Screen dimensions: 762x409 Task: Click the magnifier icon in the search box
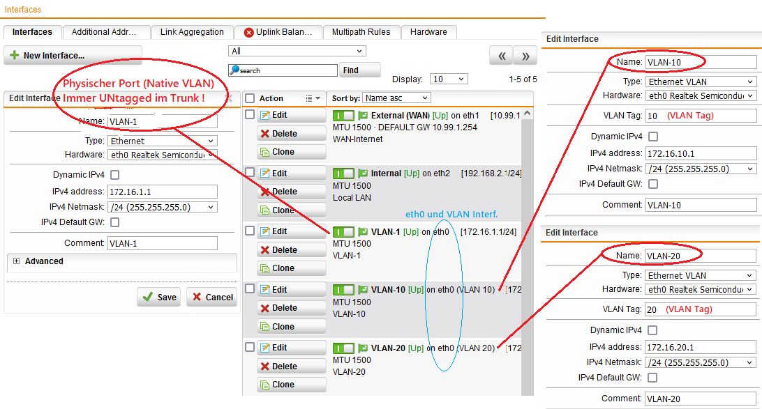(x=234, y=70)
